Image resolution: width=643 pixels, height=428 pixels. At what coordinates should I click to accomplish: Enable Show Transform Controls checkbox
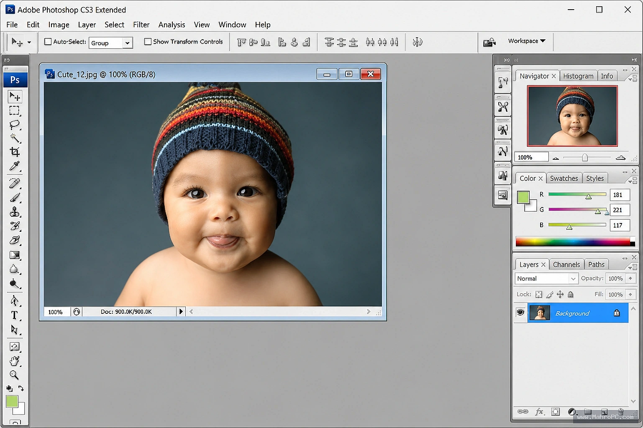[x=148, y=42]
